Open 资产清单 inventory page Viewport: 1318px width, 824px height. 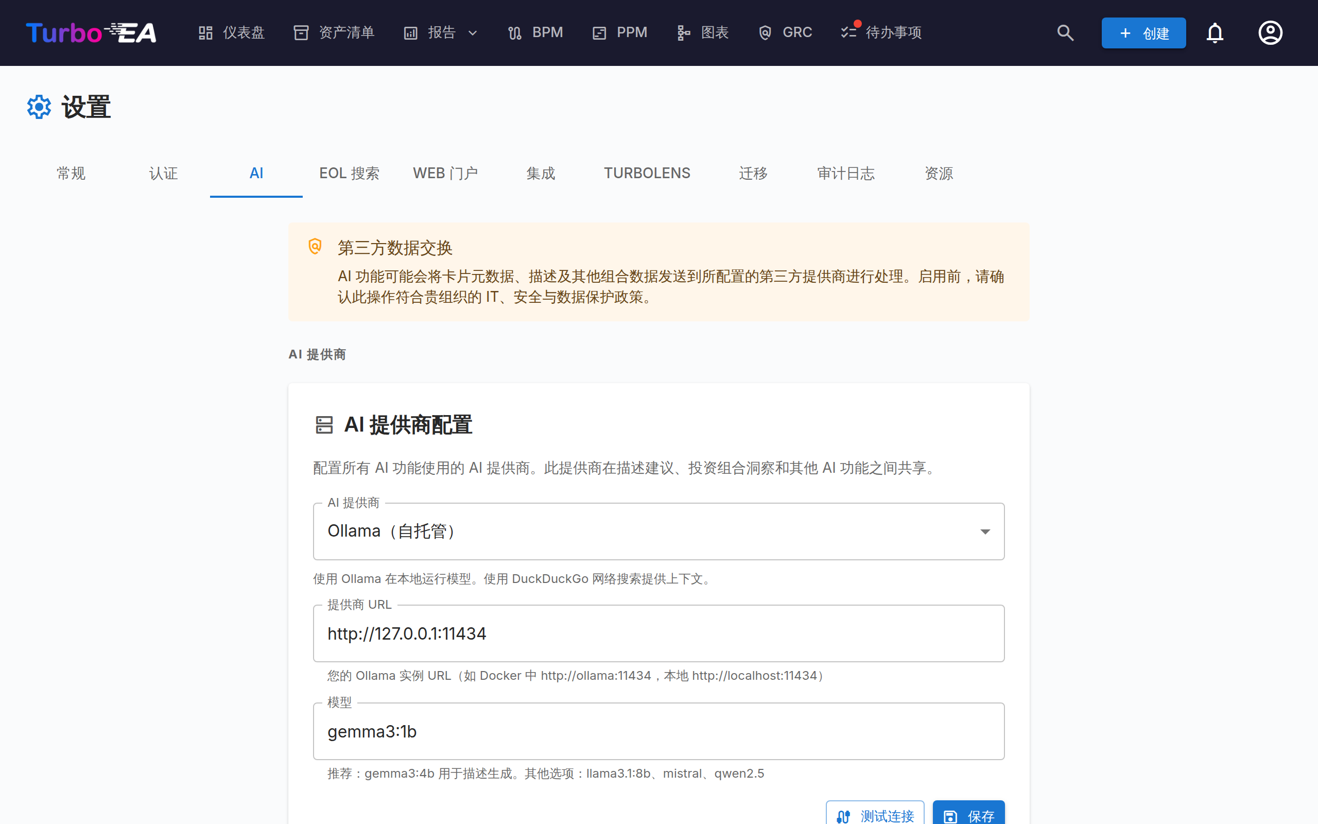(x=334, y=32)
